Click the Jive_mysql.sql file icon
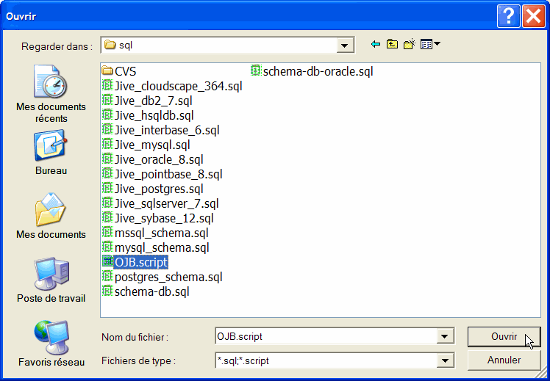The image size is (550, 381). (x=107, y=145)
